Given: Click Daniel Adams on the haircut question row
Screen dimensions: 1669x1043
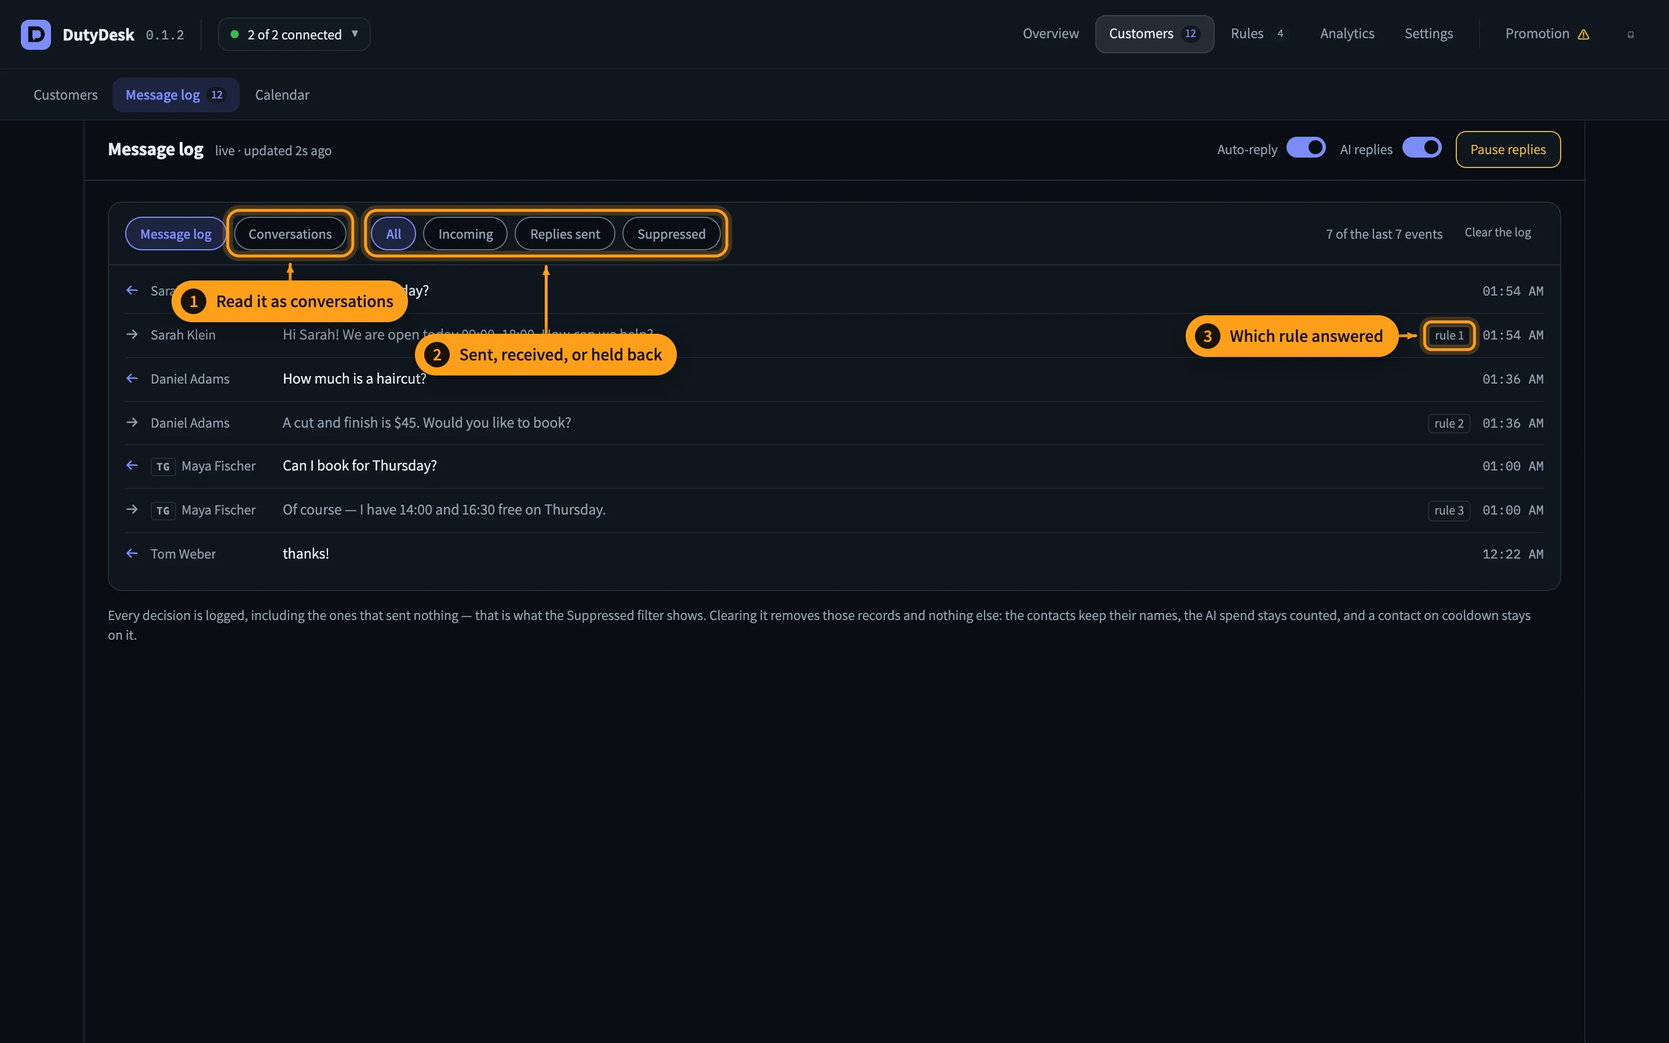Looking at the screenshot, I should [190, 380].
